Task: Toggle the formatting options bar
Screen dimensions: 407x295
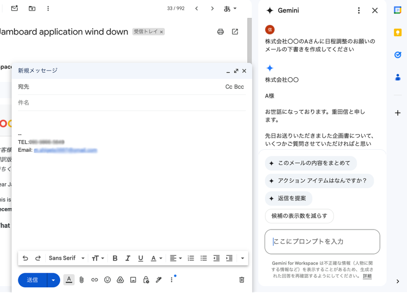Action: [x=69, y=280]
